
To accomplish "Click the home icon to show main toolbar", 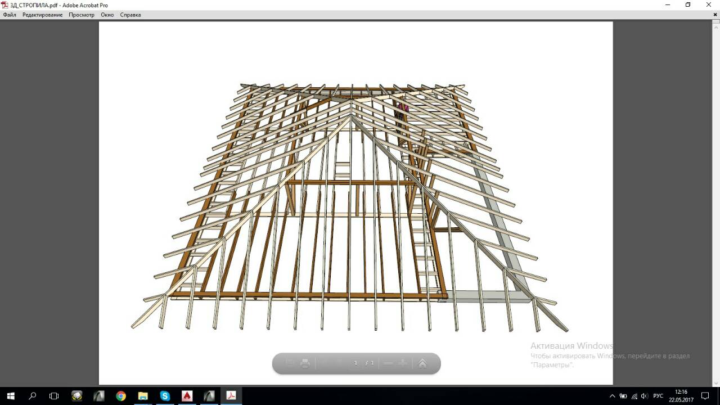I will click(x=422, y=363).
